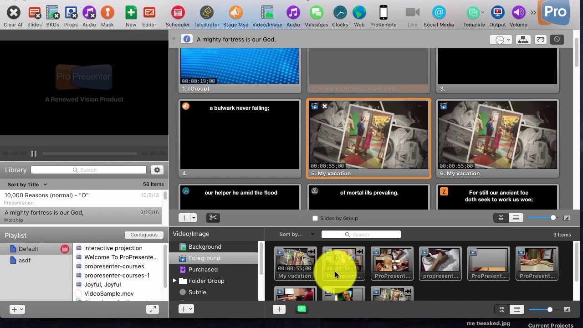Select A mighty fortress is our God in Library
The image size is (583, 328).
click(82, 216)
